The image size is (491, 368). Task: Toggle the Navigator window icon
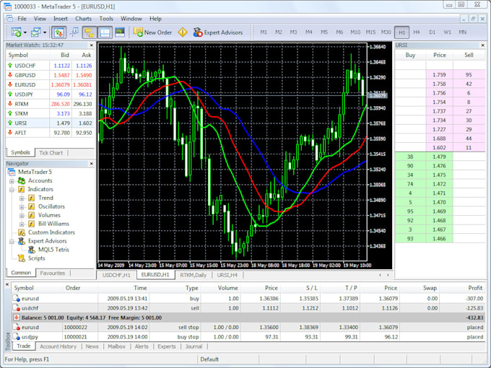coord(90,32)
